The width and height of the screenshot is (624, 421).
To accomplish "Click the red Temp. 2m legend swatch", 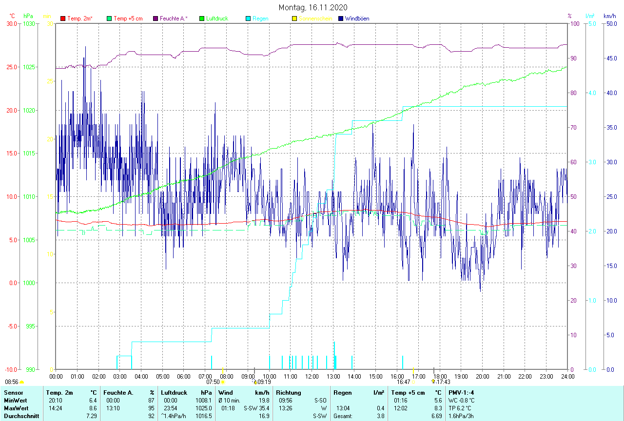I will click(x=62, y=19).
